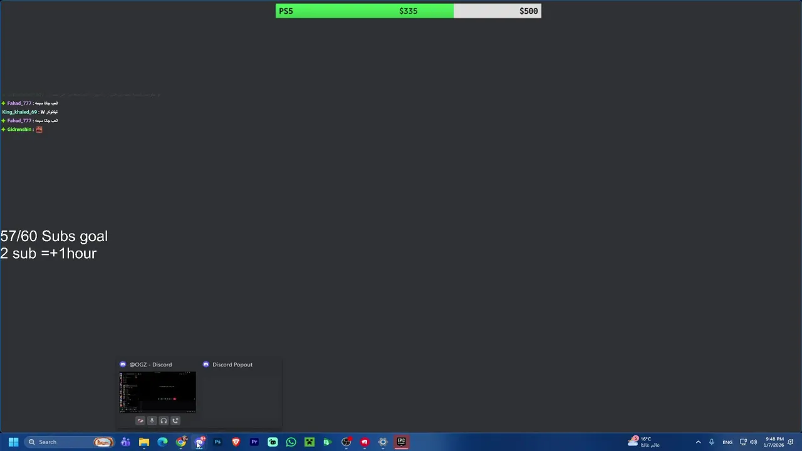Mute microphone in the Discord preview toolbar
802x451 pixels.
(x=152, y=421)
